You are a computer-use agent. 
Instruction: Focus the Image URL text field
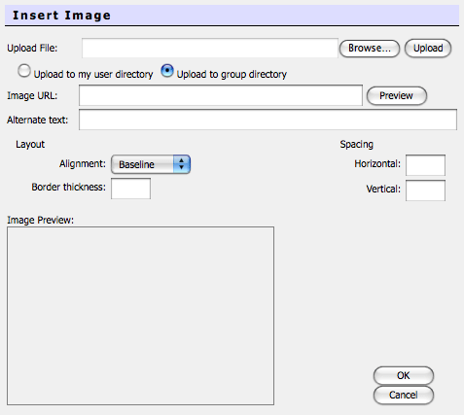click(221, 95)
